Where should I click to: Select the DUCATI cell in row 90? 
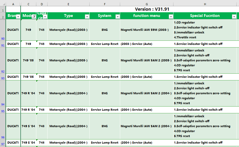coord(13,30)
